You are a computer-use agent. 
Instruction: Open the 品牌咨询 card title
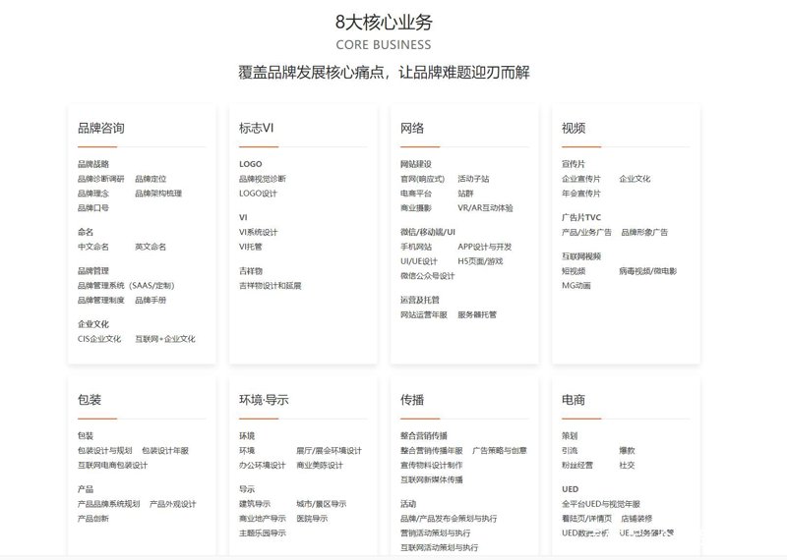click(101, 129)
